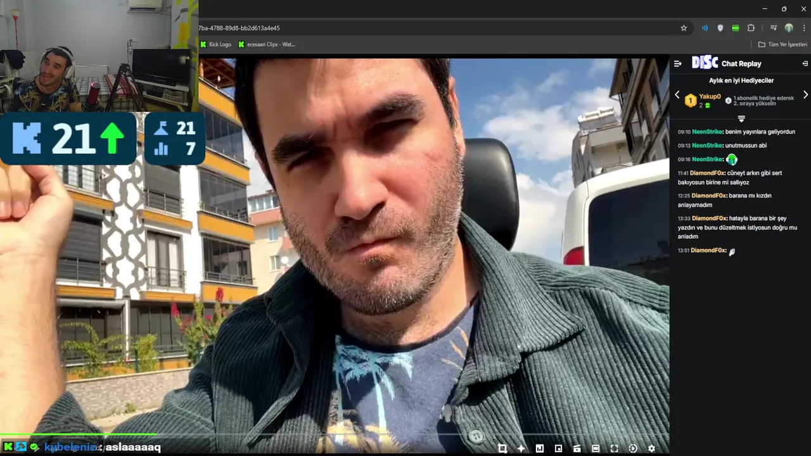This screenshot has height=456, width=811.
Task: Click the gold rank 1 badge
Action: [x=691, y=101]
